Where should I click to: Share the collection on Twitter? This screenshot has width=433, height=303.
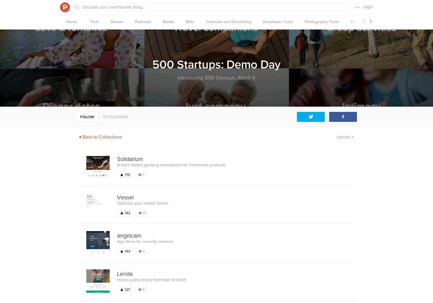click(x=311, y=117)
